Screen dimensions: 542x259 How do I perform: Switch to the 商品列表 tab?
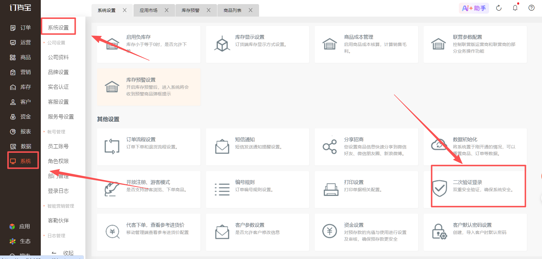(233, 10)
